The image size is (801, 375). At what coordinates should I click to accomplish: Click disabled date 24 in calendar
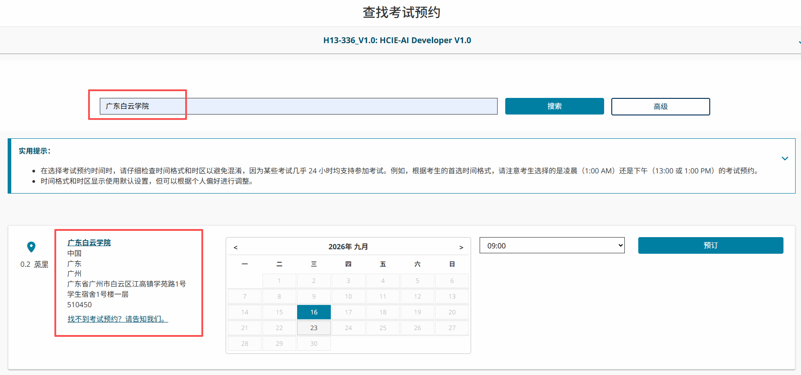[348, 328]
